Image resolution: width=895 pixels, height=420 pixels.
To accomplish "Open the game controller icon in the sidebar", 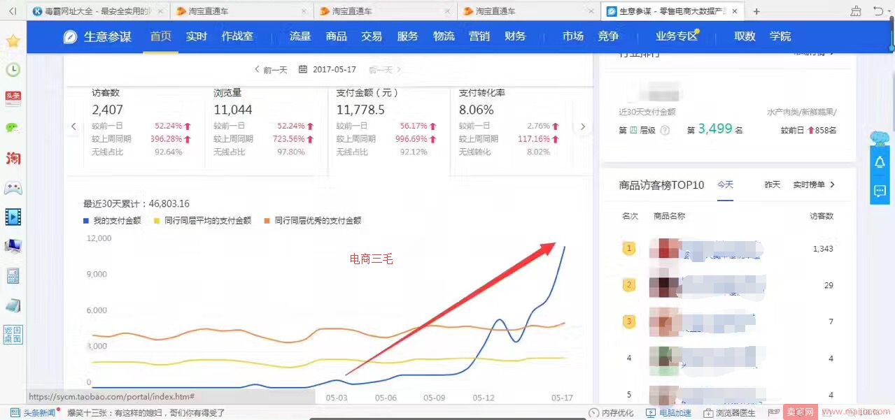I will [13, 187].
